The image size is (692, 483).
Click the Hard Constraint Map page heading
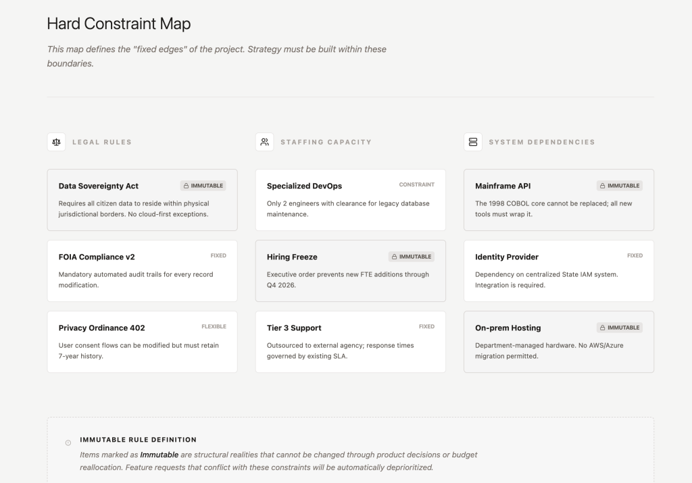point(119,24)
